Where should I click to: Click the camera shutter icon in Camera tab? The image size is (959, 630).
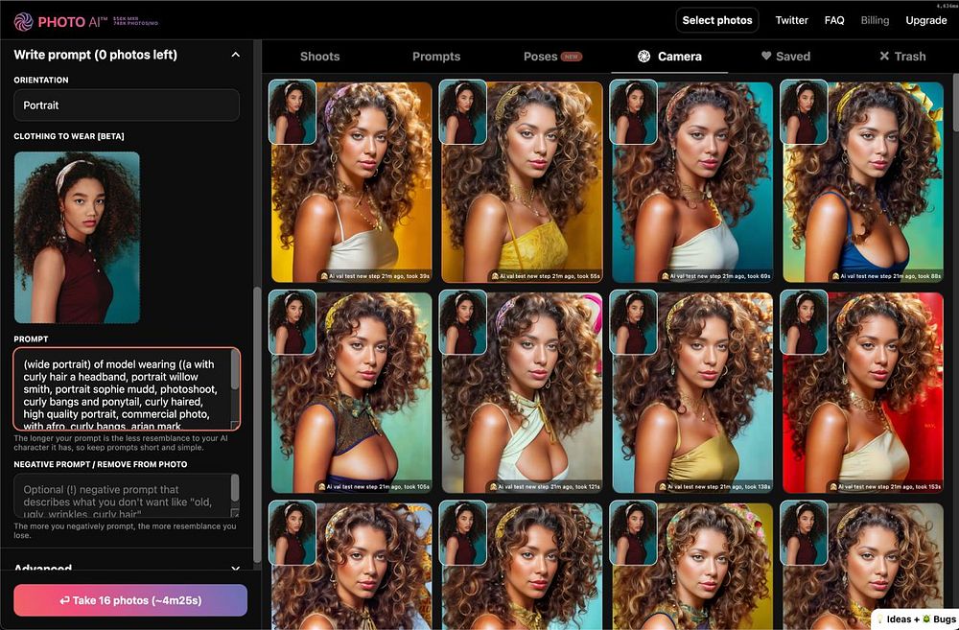[x=644, y=57]
